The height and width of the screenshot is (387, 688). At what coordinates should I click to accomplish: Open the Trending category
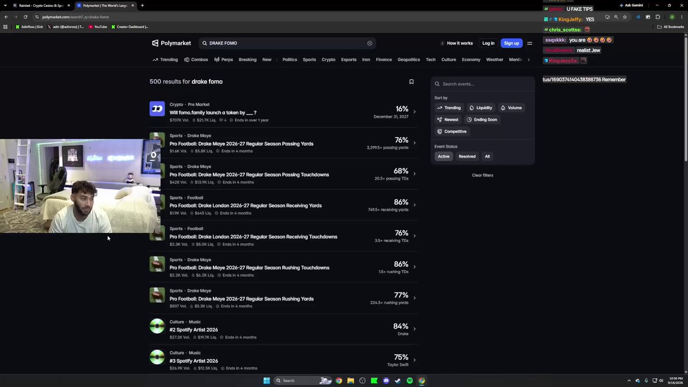165,60
